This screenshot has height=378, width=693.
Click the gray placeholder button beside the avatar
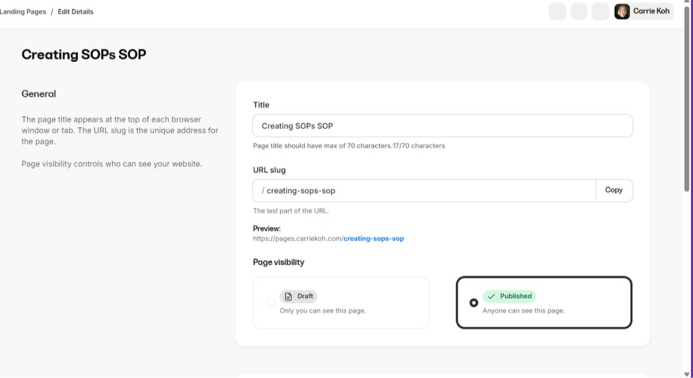click(x=600, y=11)
